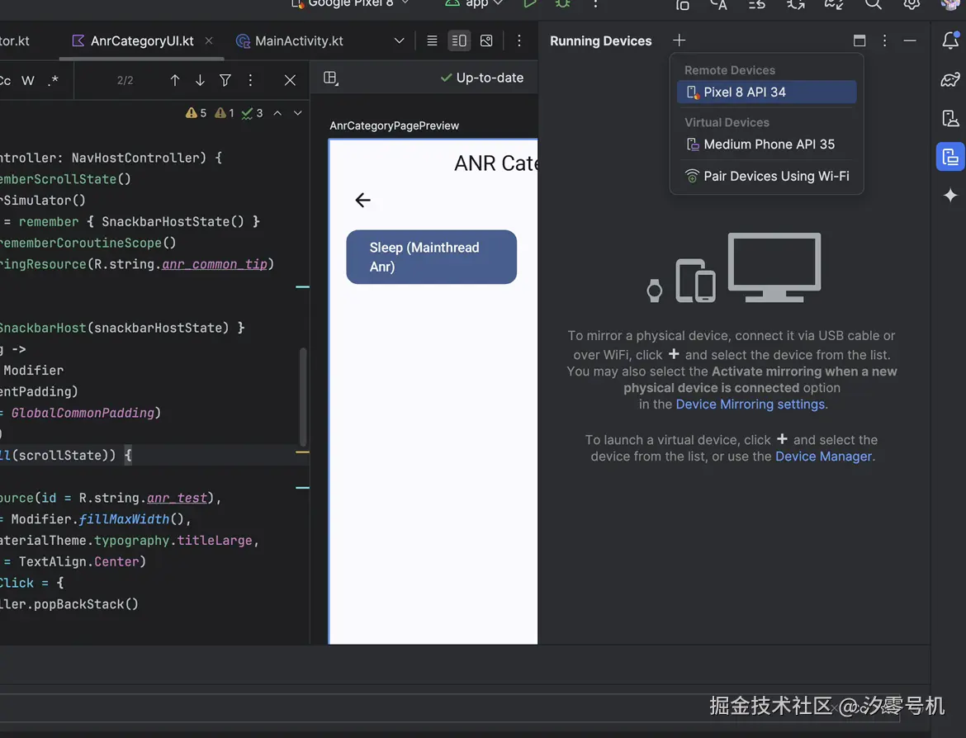This screenshot has width=966, height=738.
Task: Open Search Everywhere with the magnifier icon
Action: (872, 4)
